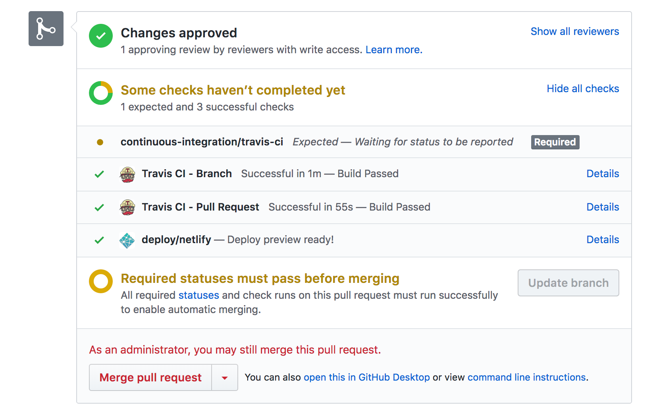Click 'Successful in 55s — Build Passed' text
This screenshot has height=410, width=659.
pyautogui.click(x=349, y=207)
